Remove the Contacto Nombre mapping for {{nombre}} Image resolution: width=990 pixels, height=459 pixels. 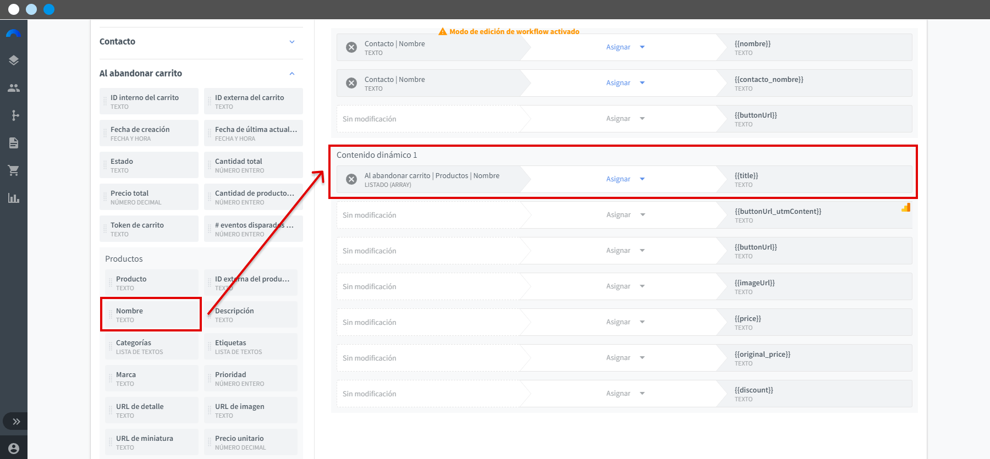click(x=351, y=47)
